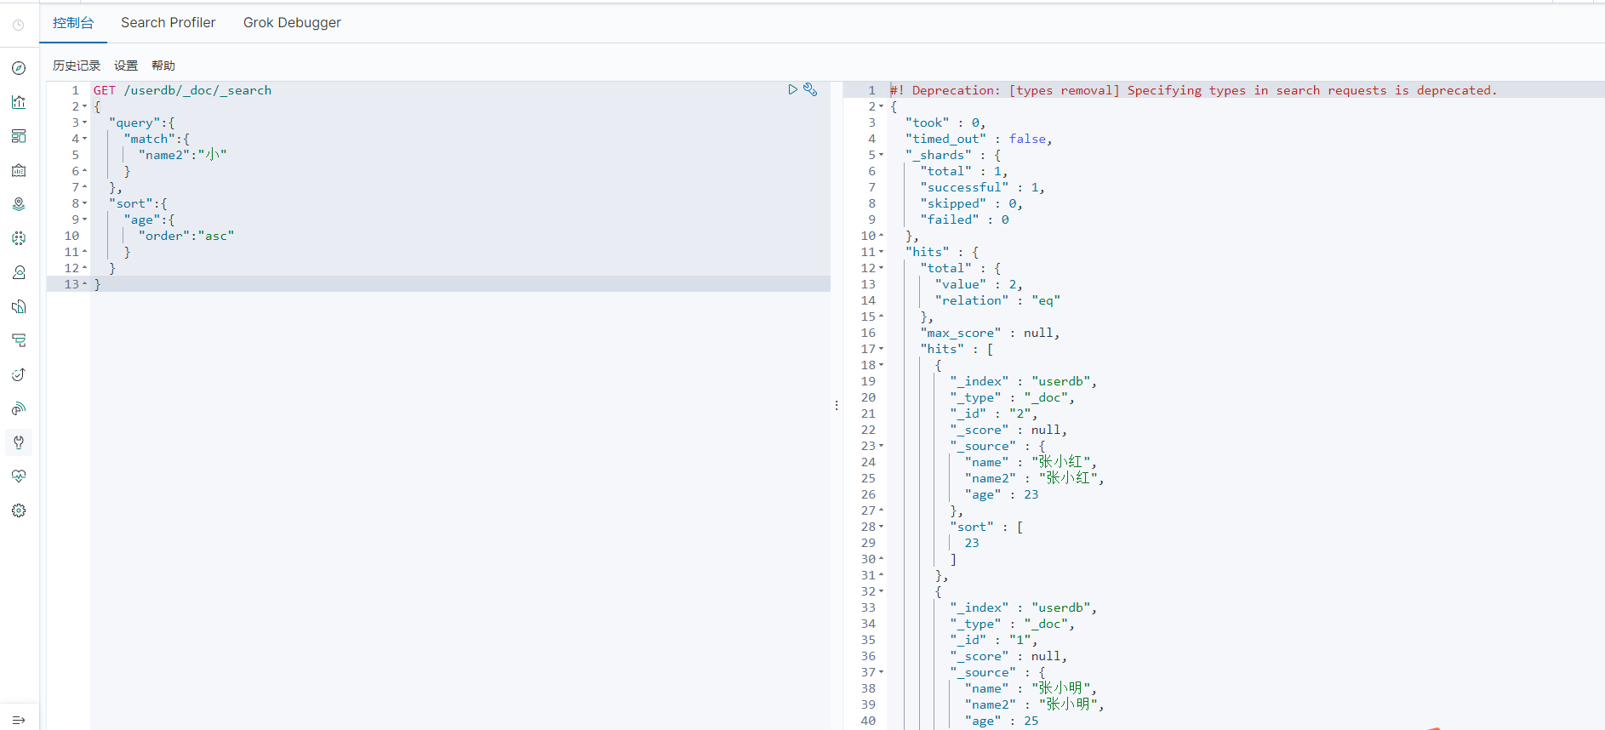Screen dimensions: 1605x730
Task: Click the "value" : 2 line
Action: coord(979,284)
